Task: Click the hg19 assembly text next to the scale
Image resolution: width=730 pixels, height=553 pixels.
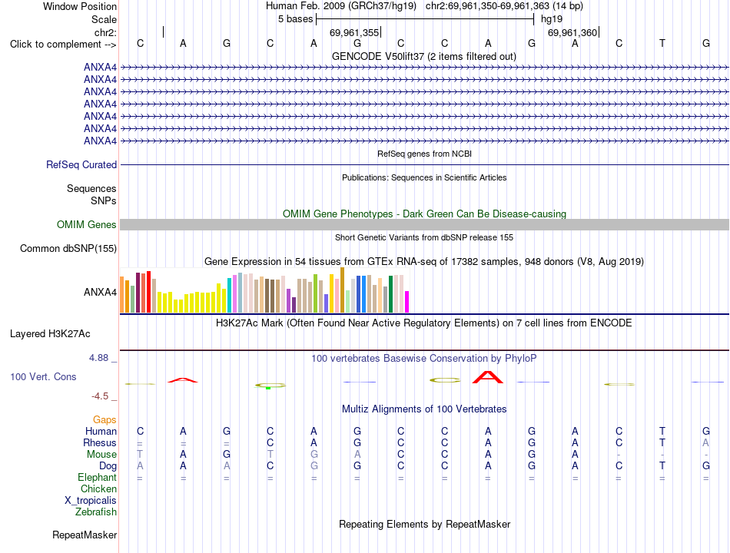Action: pos(552,19)
